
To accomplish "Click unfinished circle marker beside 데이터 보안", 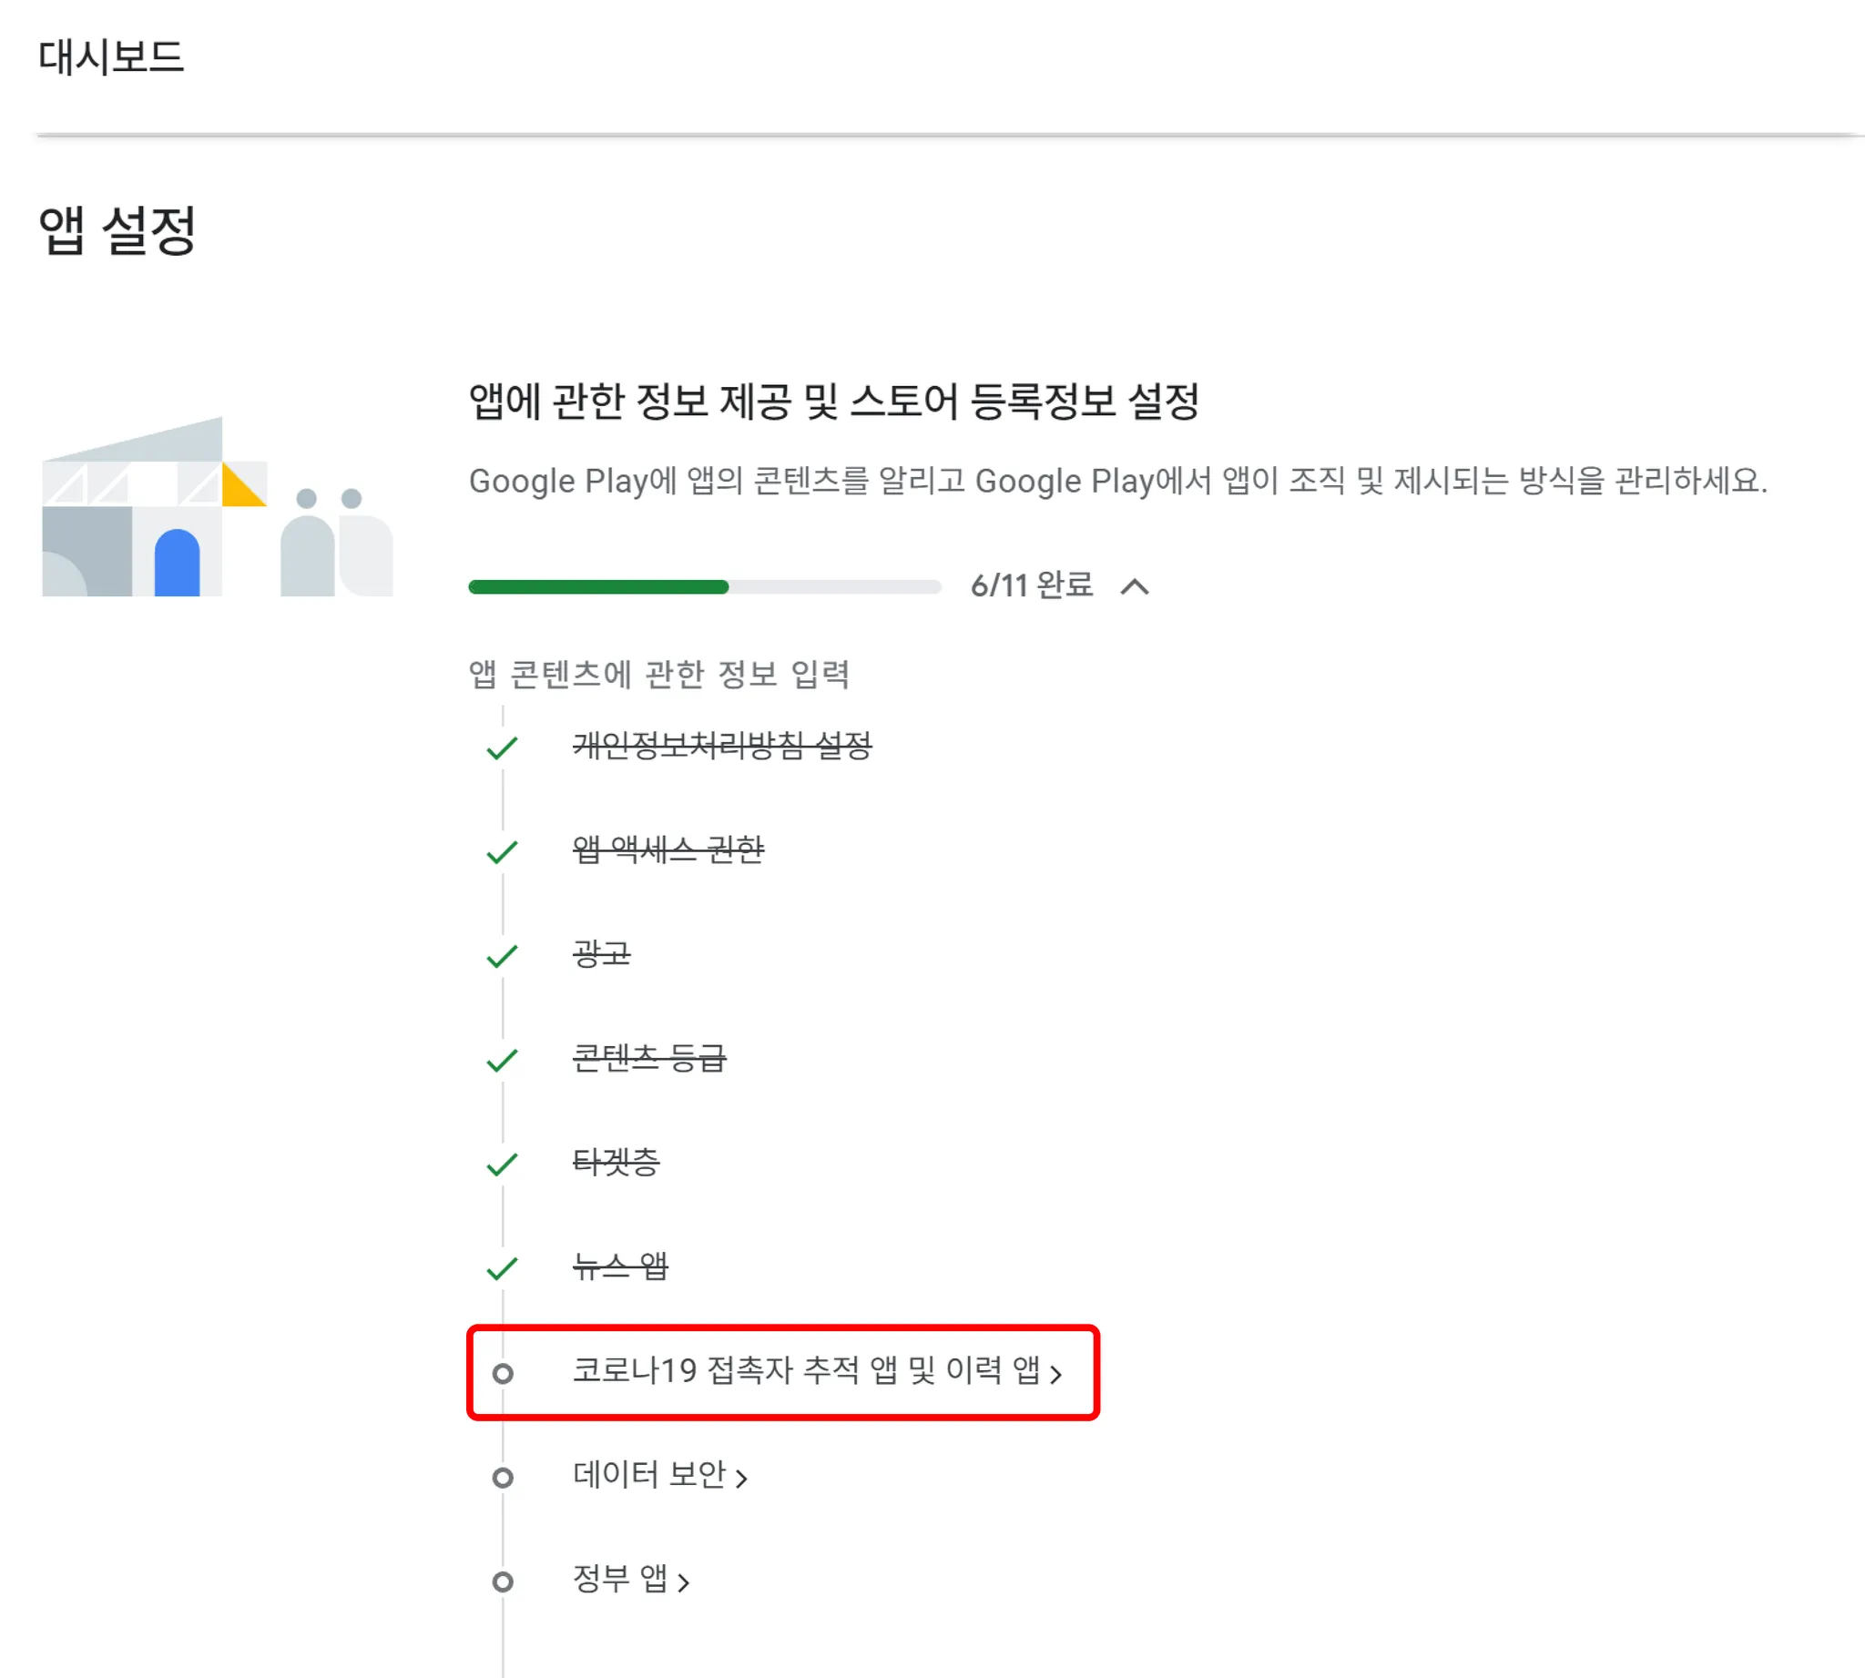I will pyautogui.click(x=503, y=1478).
